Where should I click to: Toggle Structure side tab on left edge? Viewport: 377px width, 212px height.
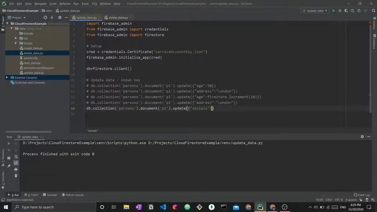pyautogui.click(x=3, y=158)
